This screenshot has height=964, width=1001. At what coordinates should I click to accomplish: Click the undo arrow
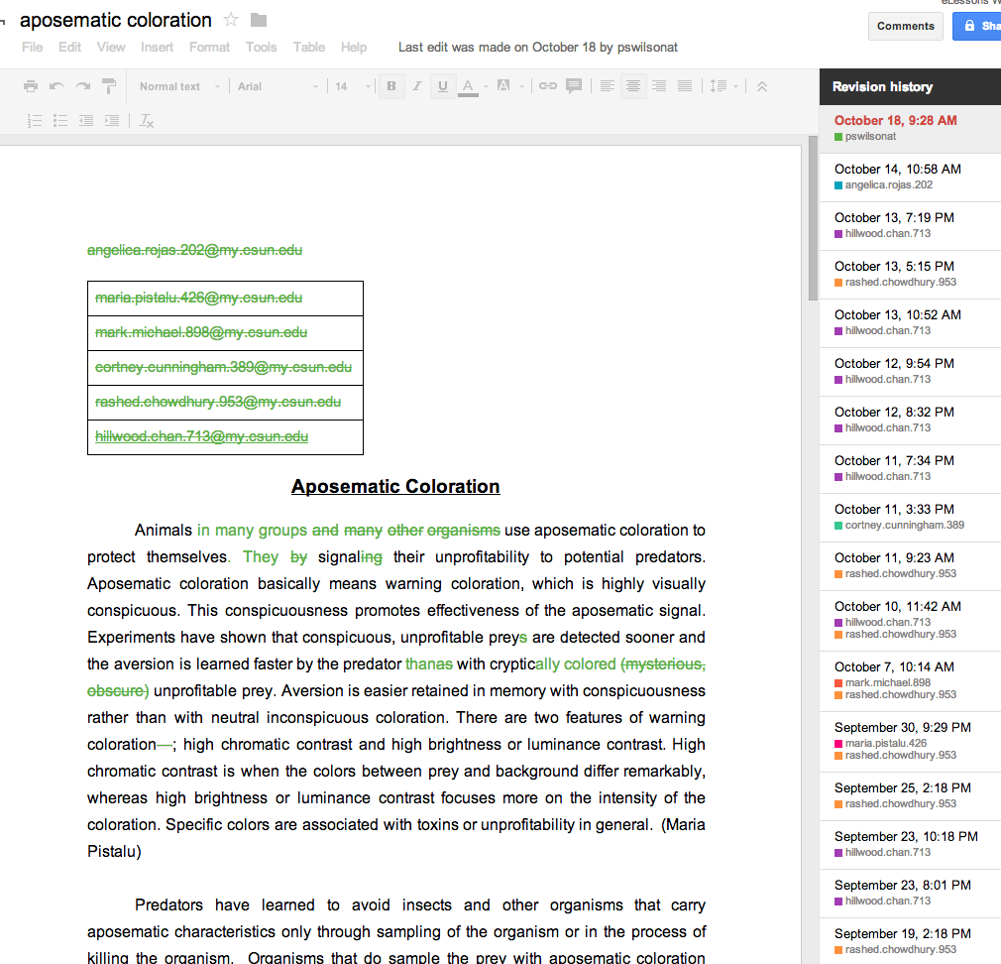tap(56, 86)
